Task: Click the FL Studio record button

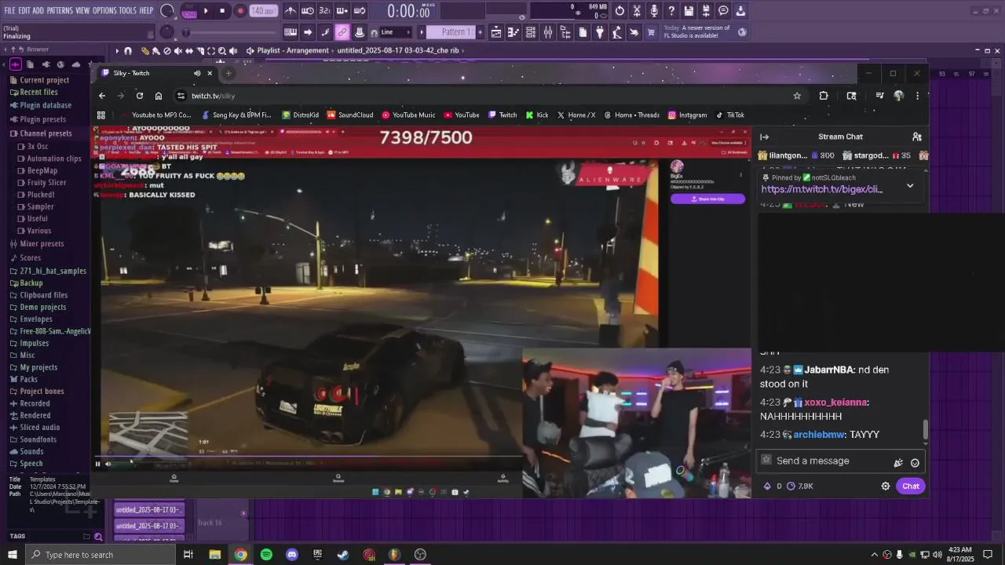Action: [240, 11]
